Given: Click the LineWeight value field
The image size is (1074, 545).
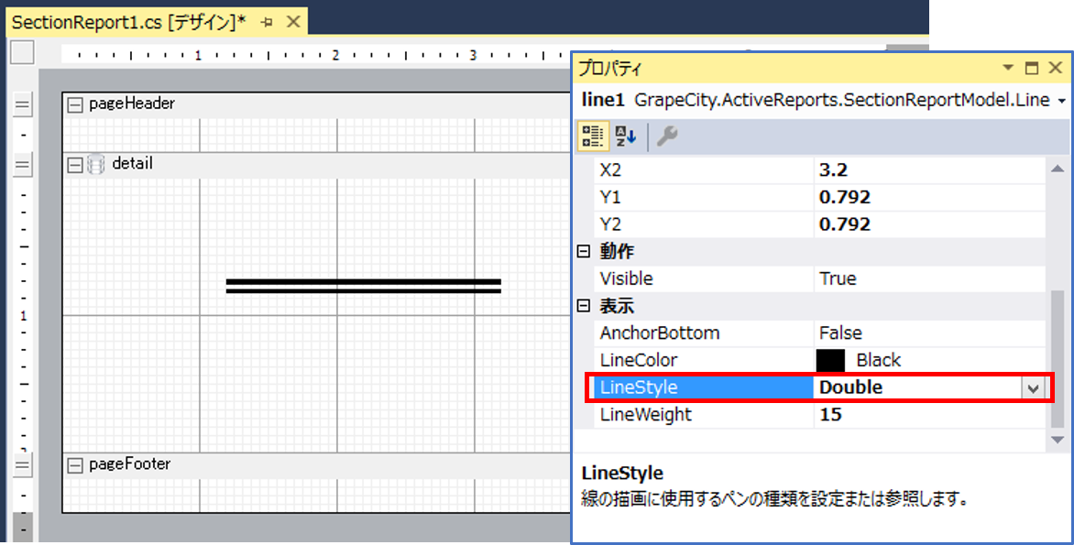Looking at the screenshot, I should click(929, 415).
